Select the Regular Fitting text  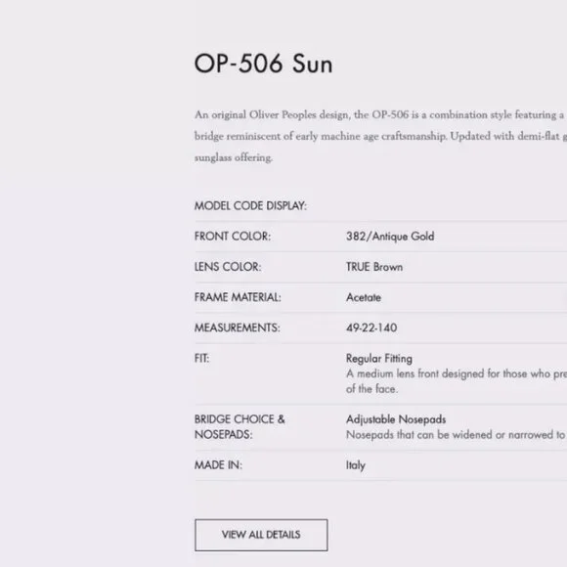click(379, 359)
